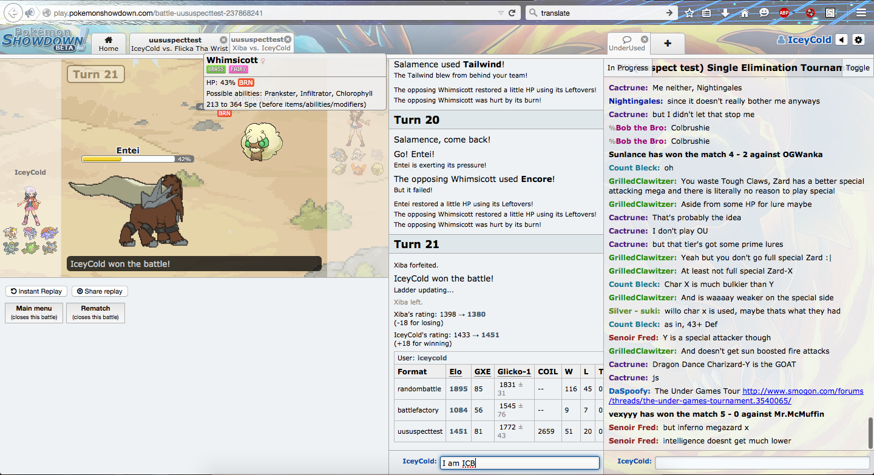Screen dimensions: 874x475
Task: Click the search go arrow in the search box
Action: pos(670,13)
